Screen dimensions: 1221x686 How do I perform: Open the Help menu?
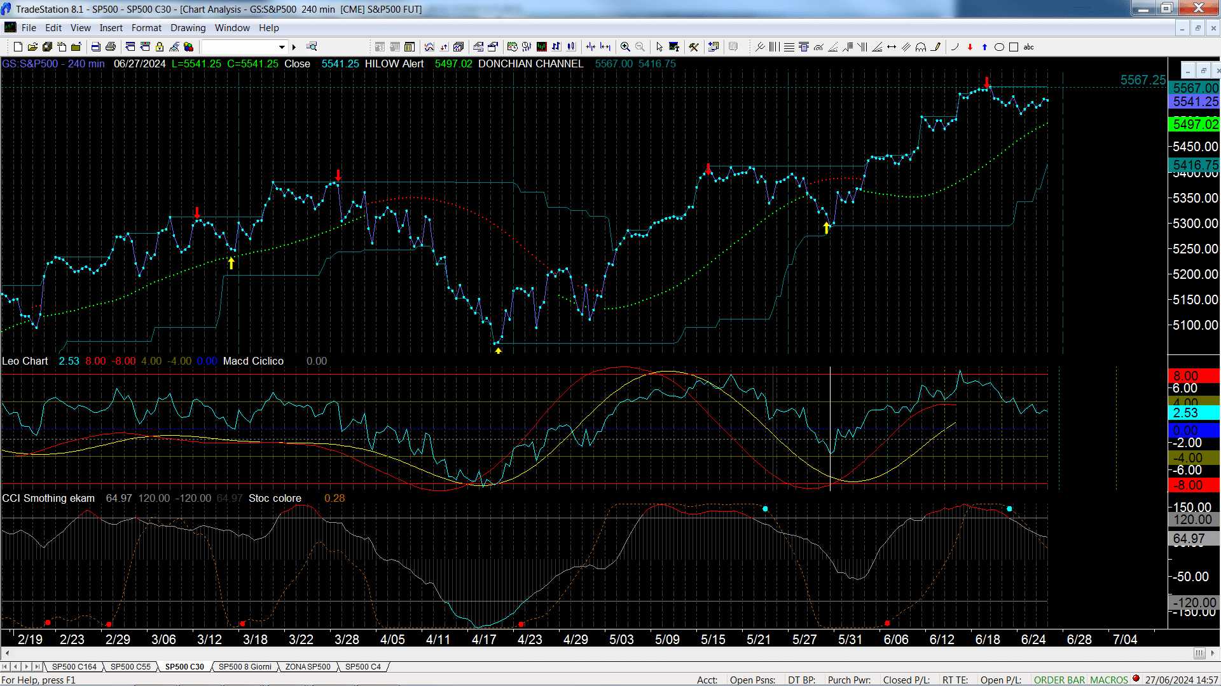(268, 28)
